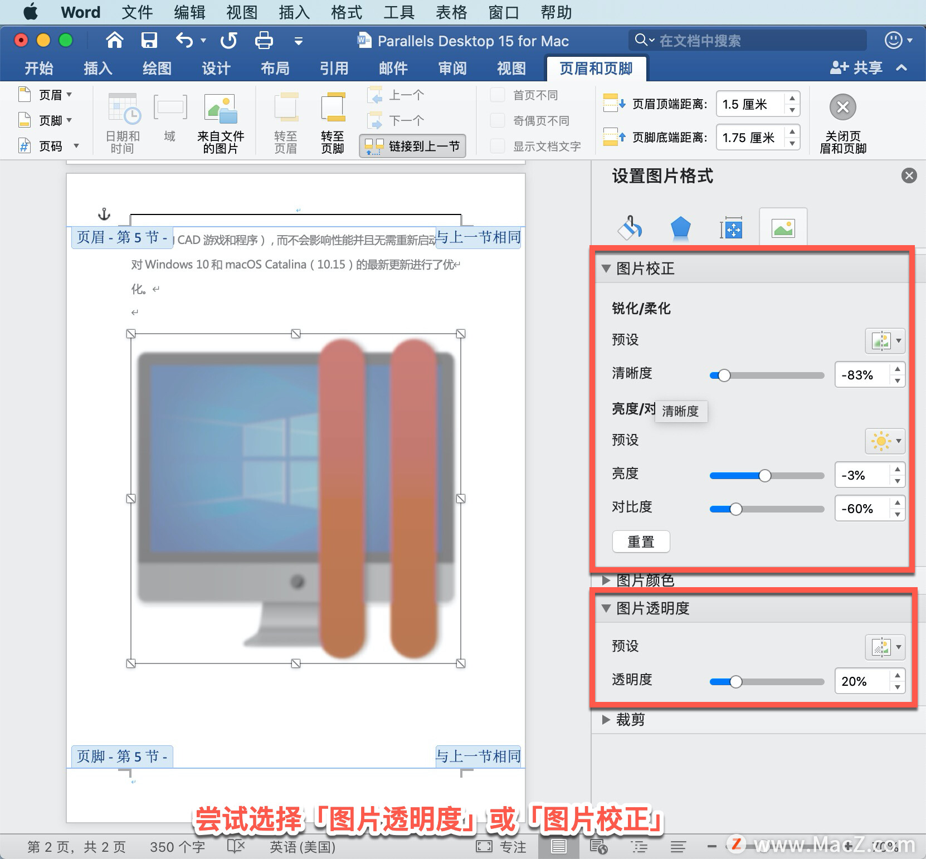
Task: Open the 页码 tool
Action: coord(50,146)
